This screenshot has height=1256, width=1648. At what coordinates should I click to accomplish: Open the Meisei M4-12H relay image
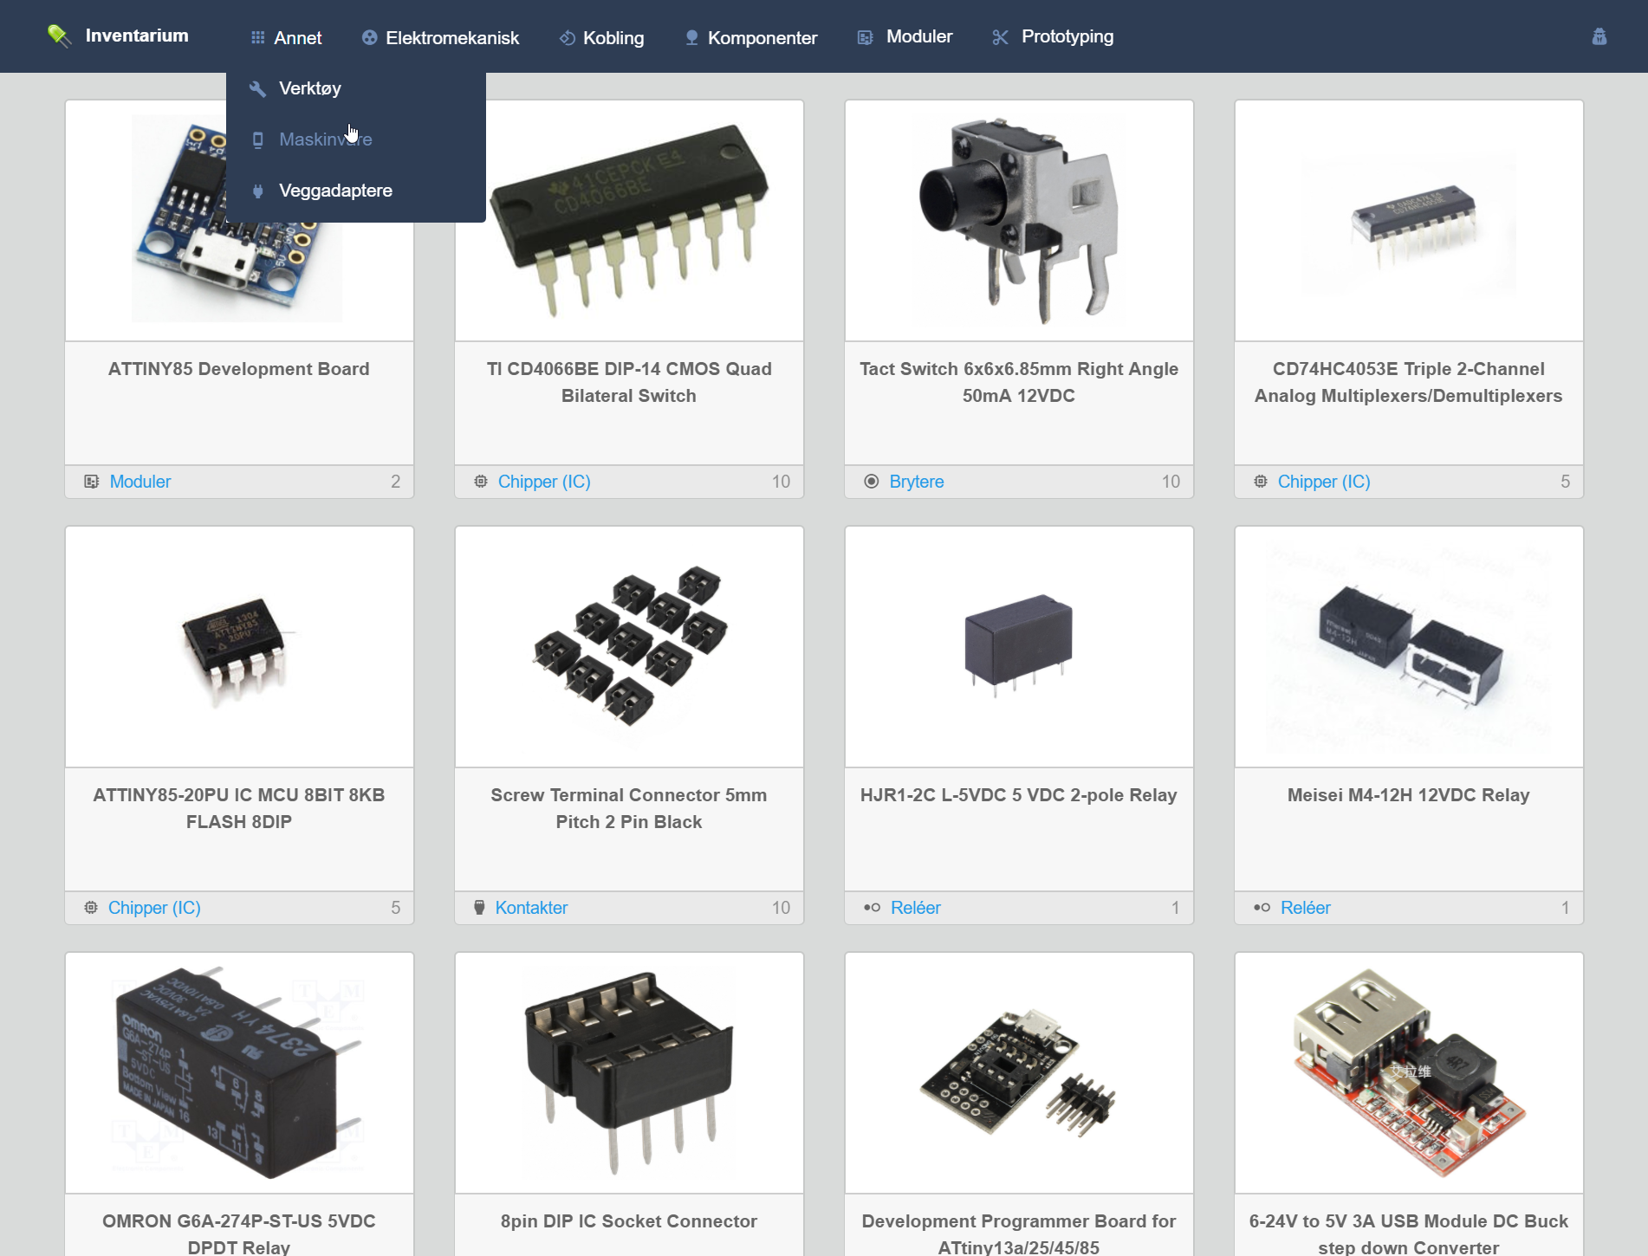point(1409,646)
